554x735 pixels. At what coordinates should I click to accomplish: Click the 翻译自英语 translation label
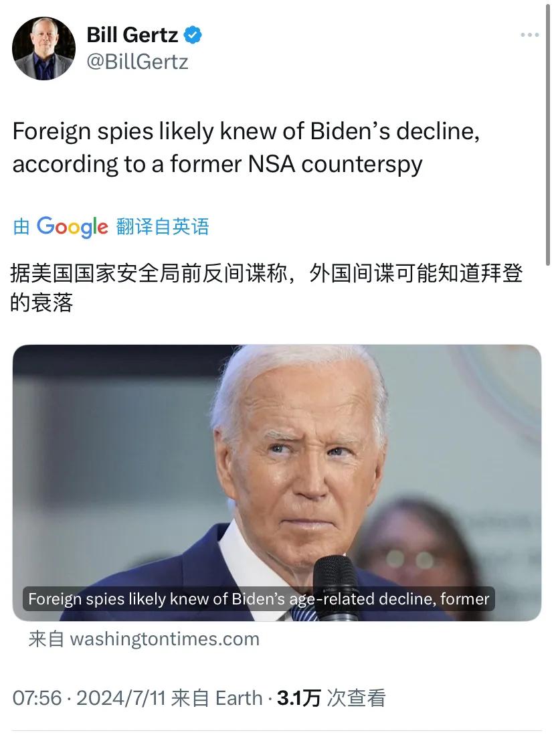point(162,227)
